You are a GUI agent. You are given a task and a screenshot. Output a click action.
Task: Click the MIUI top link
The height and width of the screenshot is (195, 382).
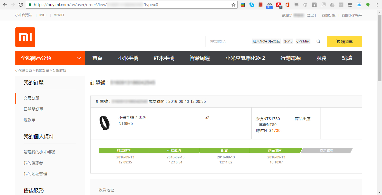coord(43,15)
